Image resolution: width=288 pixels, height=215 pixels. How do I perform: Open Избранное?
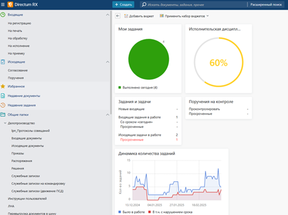click(16, 86)
